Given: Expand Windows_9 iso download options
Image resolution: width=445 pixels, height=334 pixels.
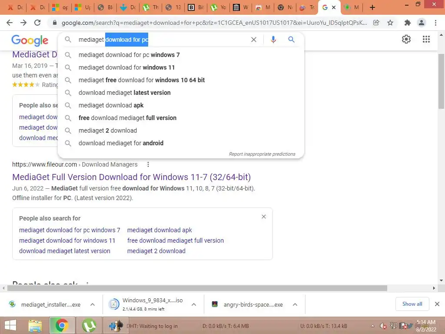Looking at the screenshot, I should point(194,304).
